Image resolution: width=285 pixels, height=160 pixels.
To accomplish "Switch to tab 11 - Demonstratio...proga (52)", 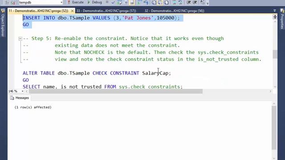I will (38, 11).
